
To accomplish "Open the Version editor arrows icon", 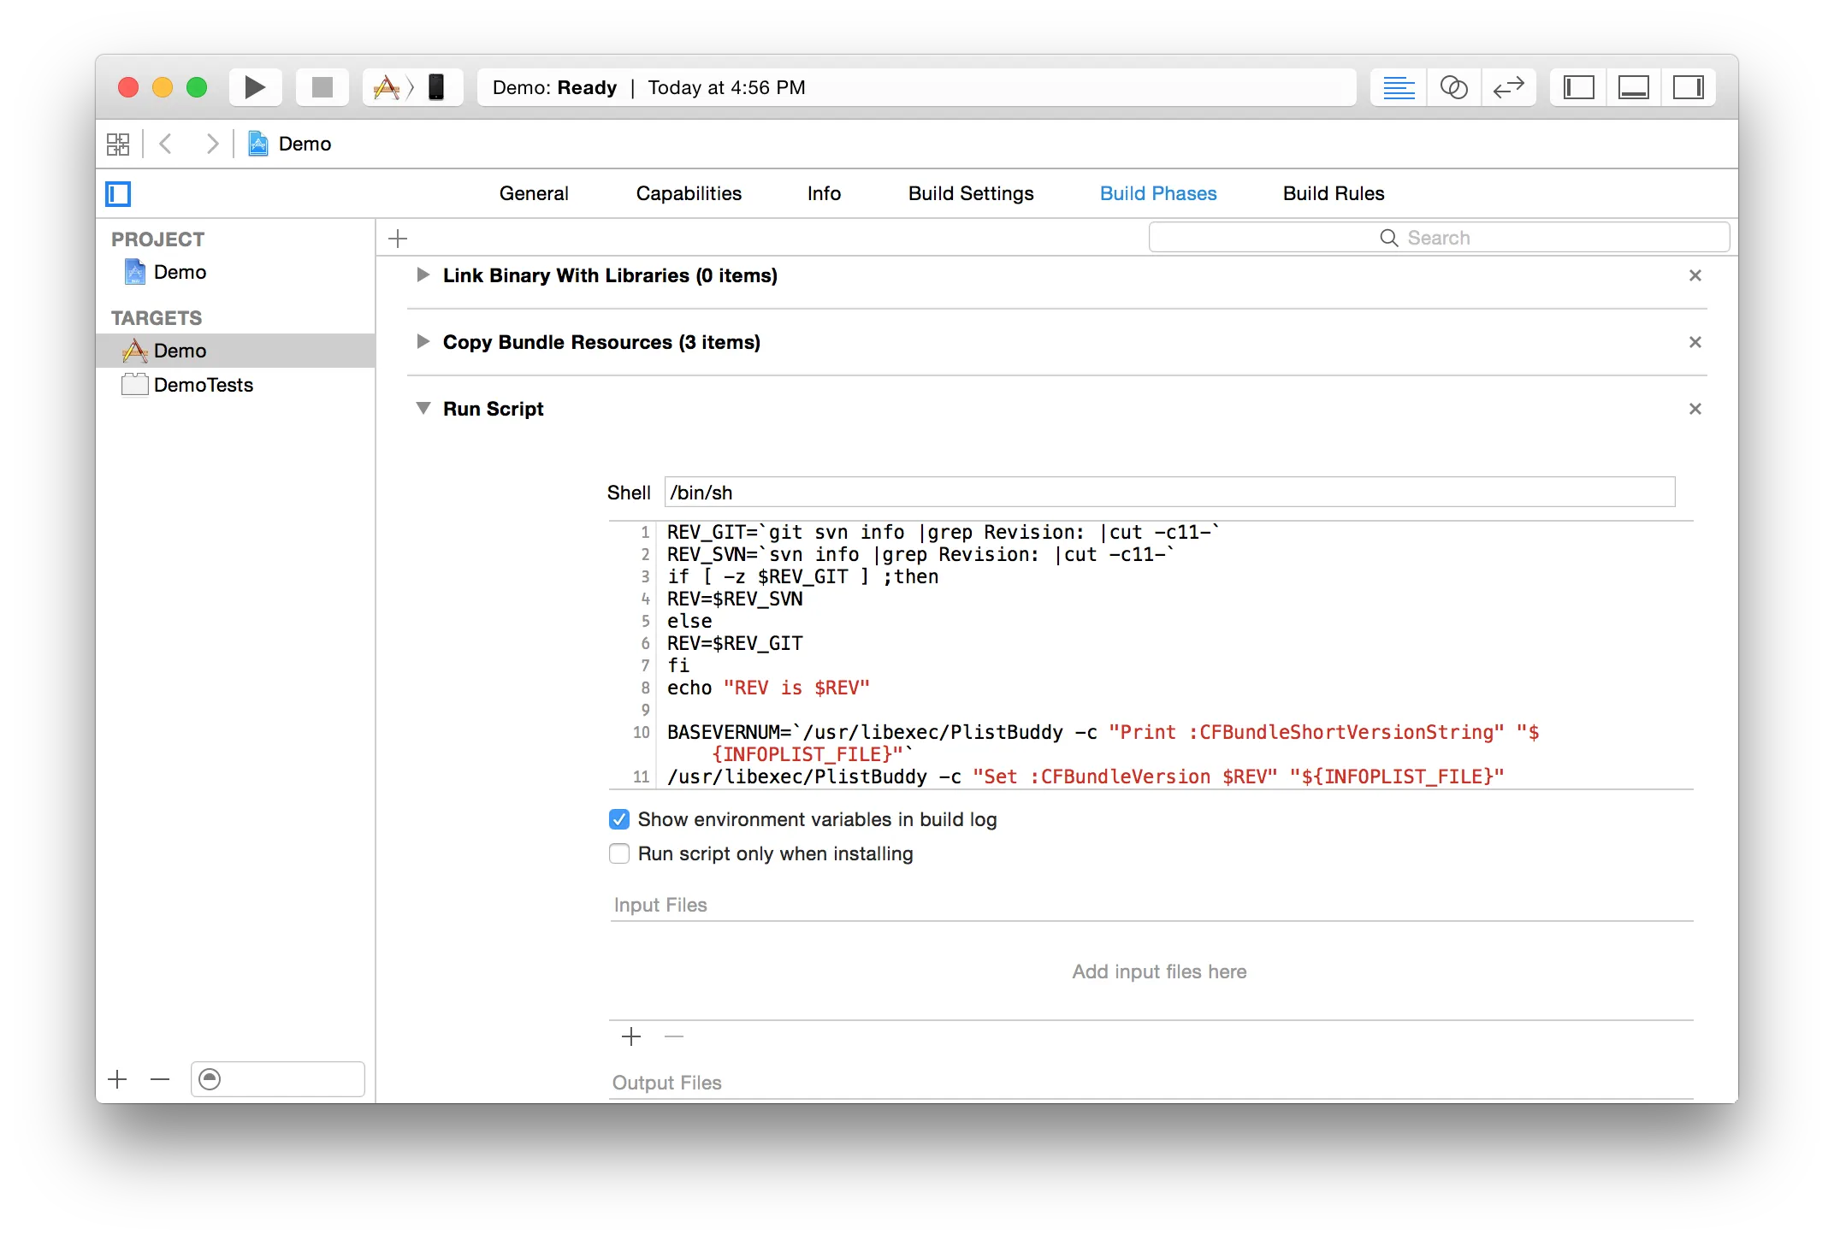I will [1508, 87].
